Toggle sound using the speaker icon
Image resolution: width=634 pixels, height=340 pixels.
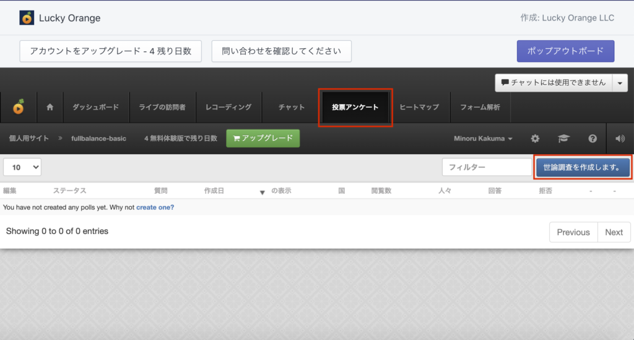620,139
